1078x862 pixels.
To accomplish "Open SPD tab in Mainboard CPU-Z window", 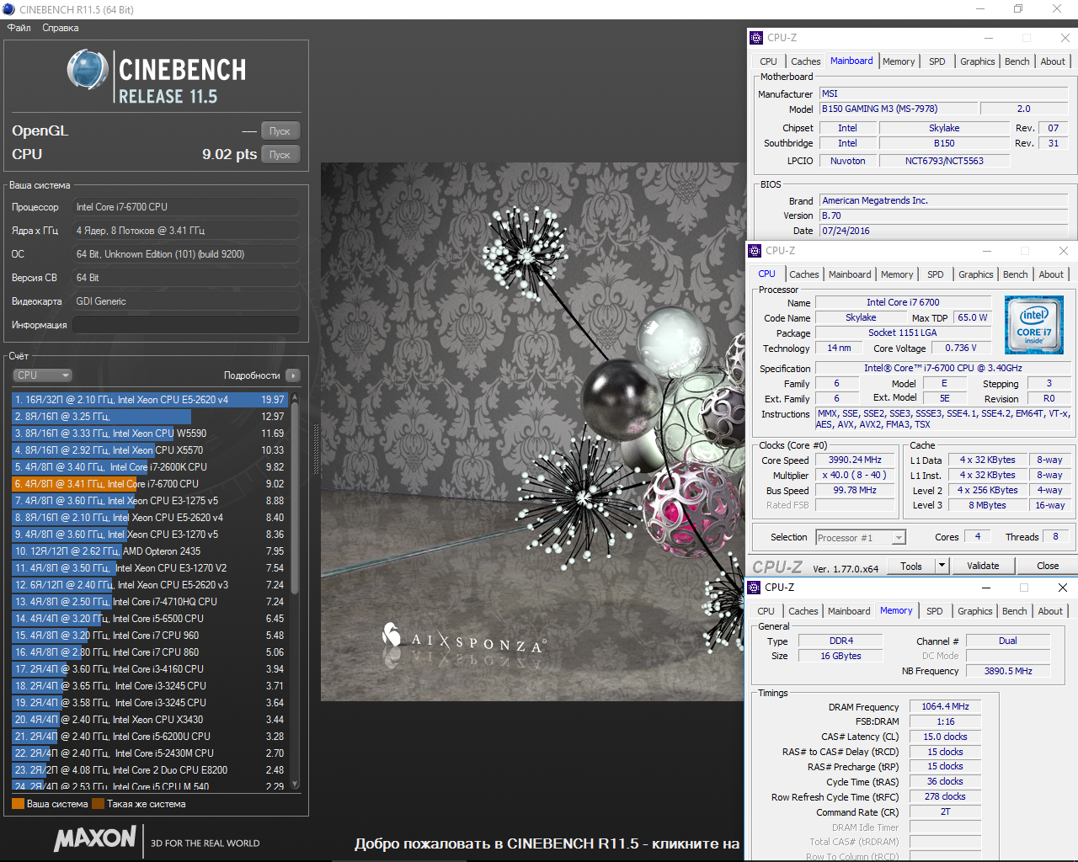I will point(937,61).
